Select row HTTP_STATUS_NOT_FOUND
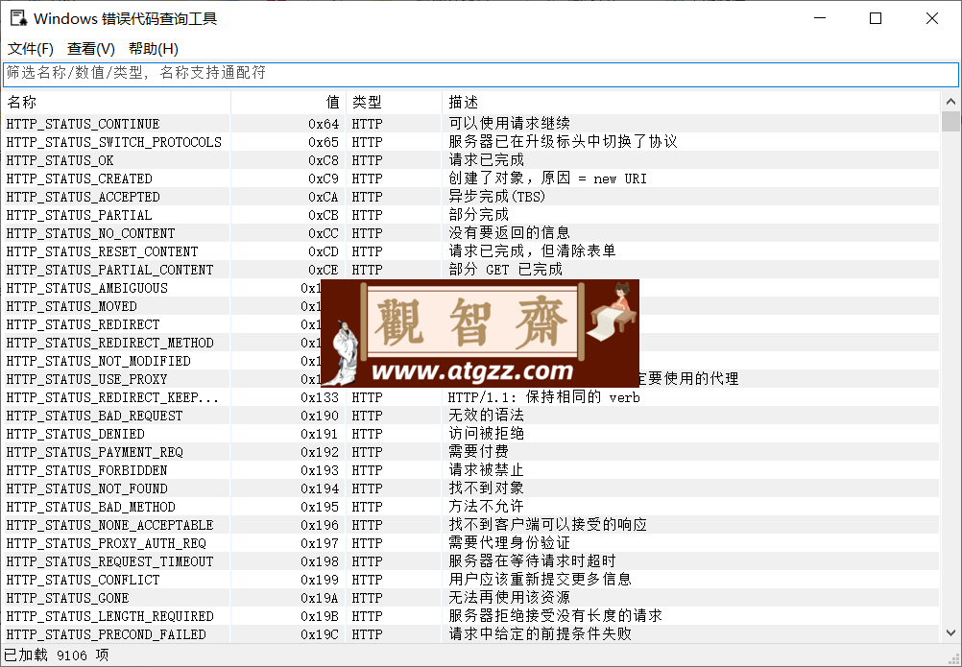 pyautogui.click(x=471, y=488)
